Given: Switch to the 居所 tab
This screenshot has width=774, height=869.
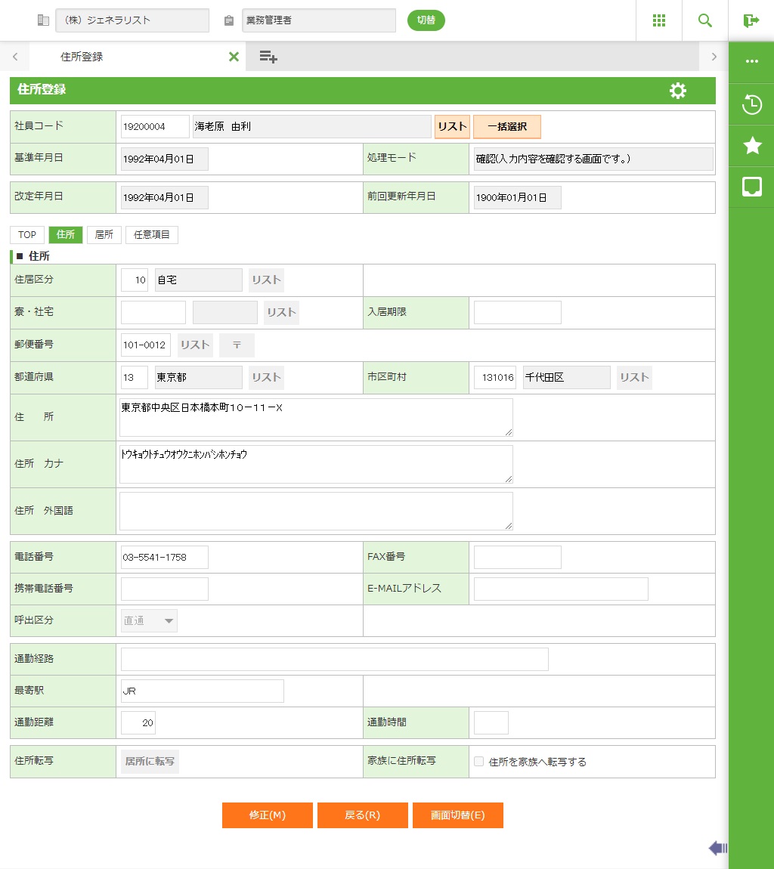Looking at the screenshot, I should pyautogui.click(x=104, y=235).
